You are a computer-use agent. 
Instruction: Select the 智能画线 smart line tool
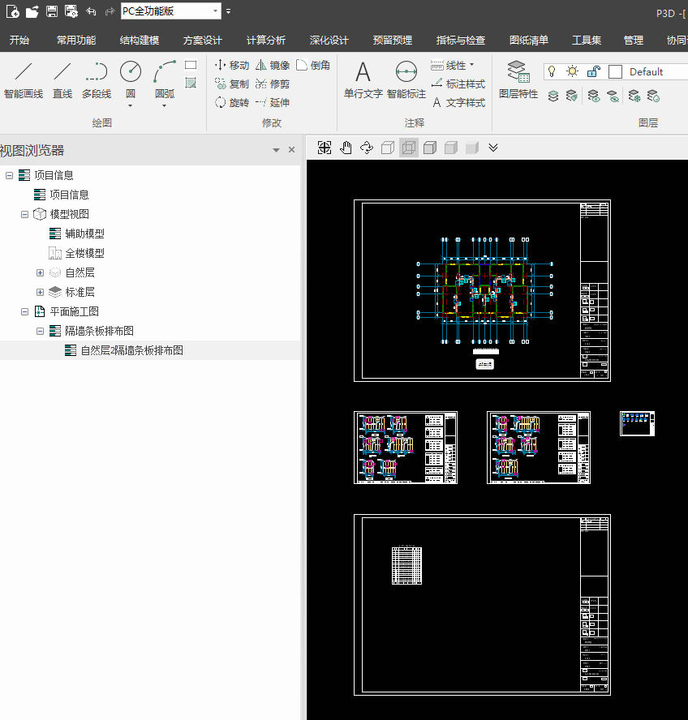24,80
